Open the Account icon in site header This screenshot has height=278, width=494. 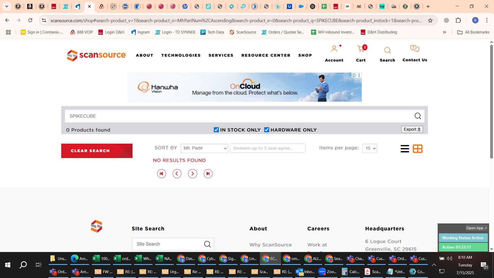334,49
